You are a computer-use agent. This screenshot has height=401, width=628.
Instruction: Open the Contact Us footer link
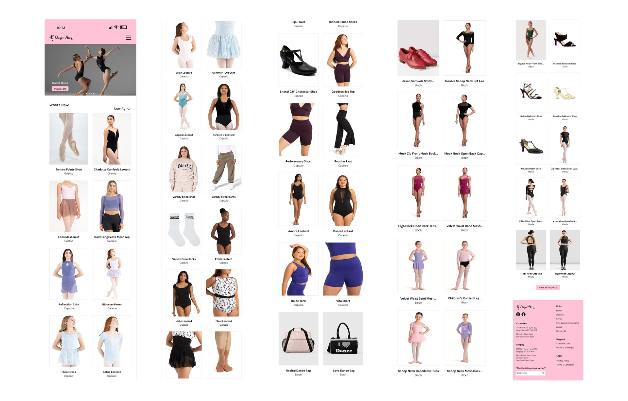(561, 331)
